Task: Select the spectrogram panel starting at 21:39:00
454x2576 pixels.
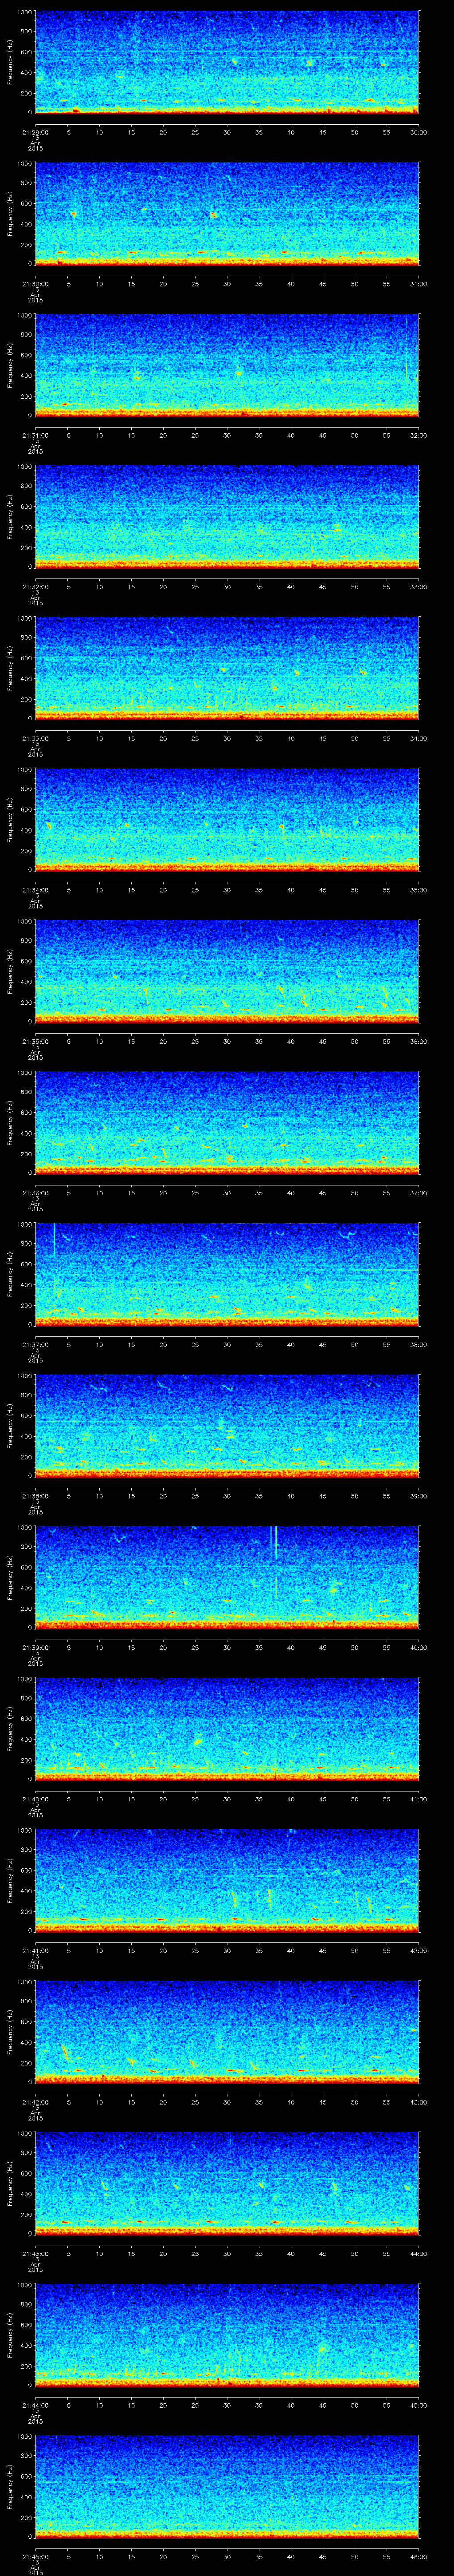Action: (227, 1577)
